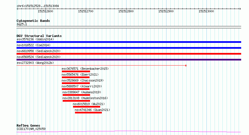Open variant label nsv1016522 (Coe2014)

[x=34, y=45]
